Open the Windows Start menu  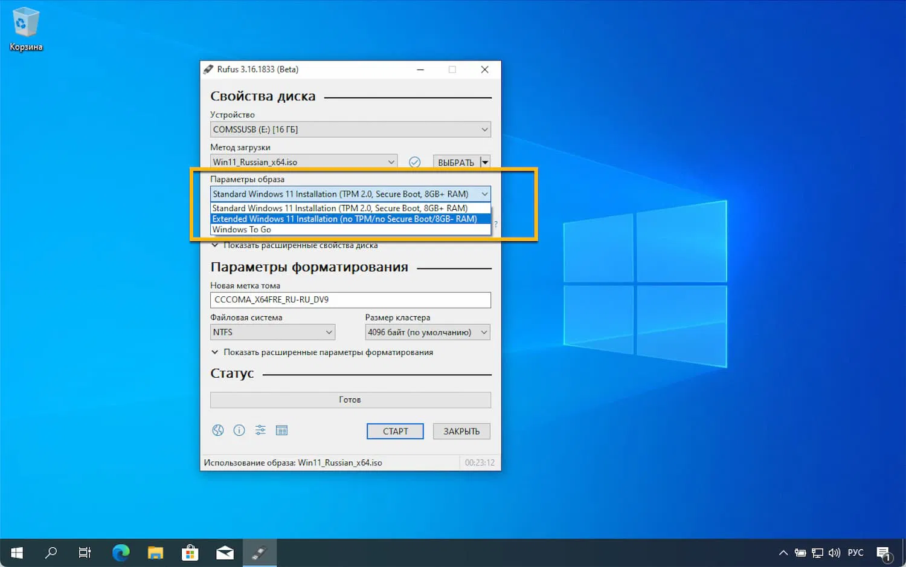pos(17,552)
